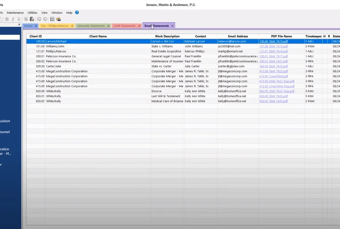Open PDF link 100.00 Stmt 7615.pdf
340x229 pixels.
[x=273, y=41]
